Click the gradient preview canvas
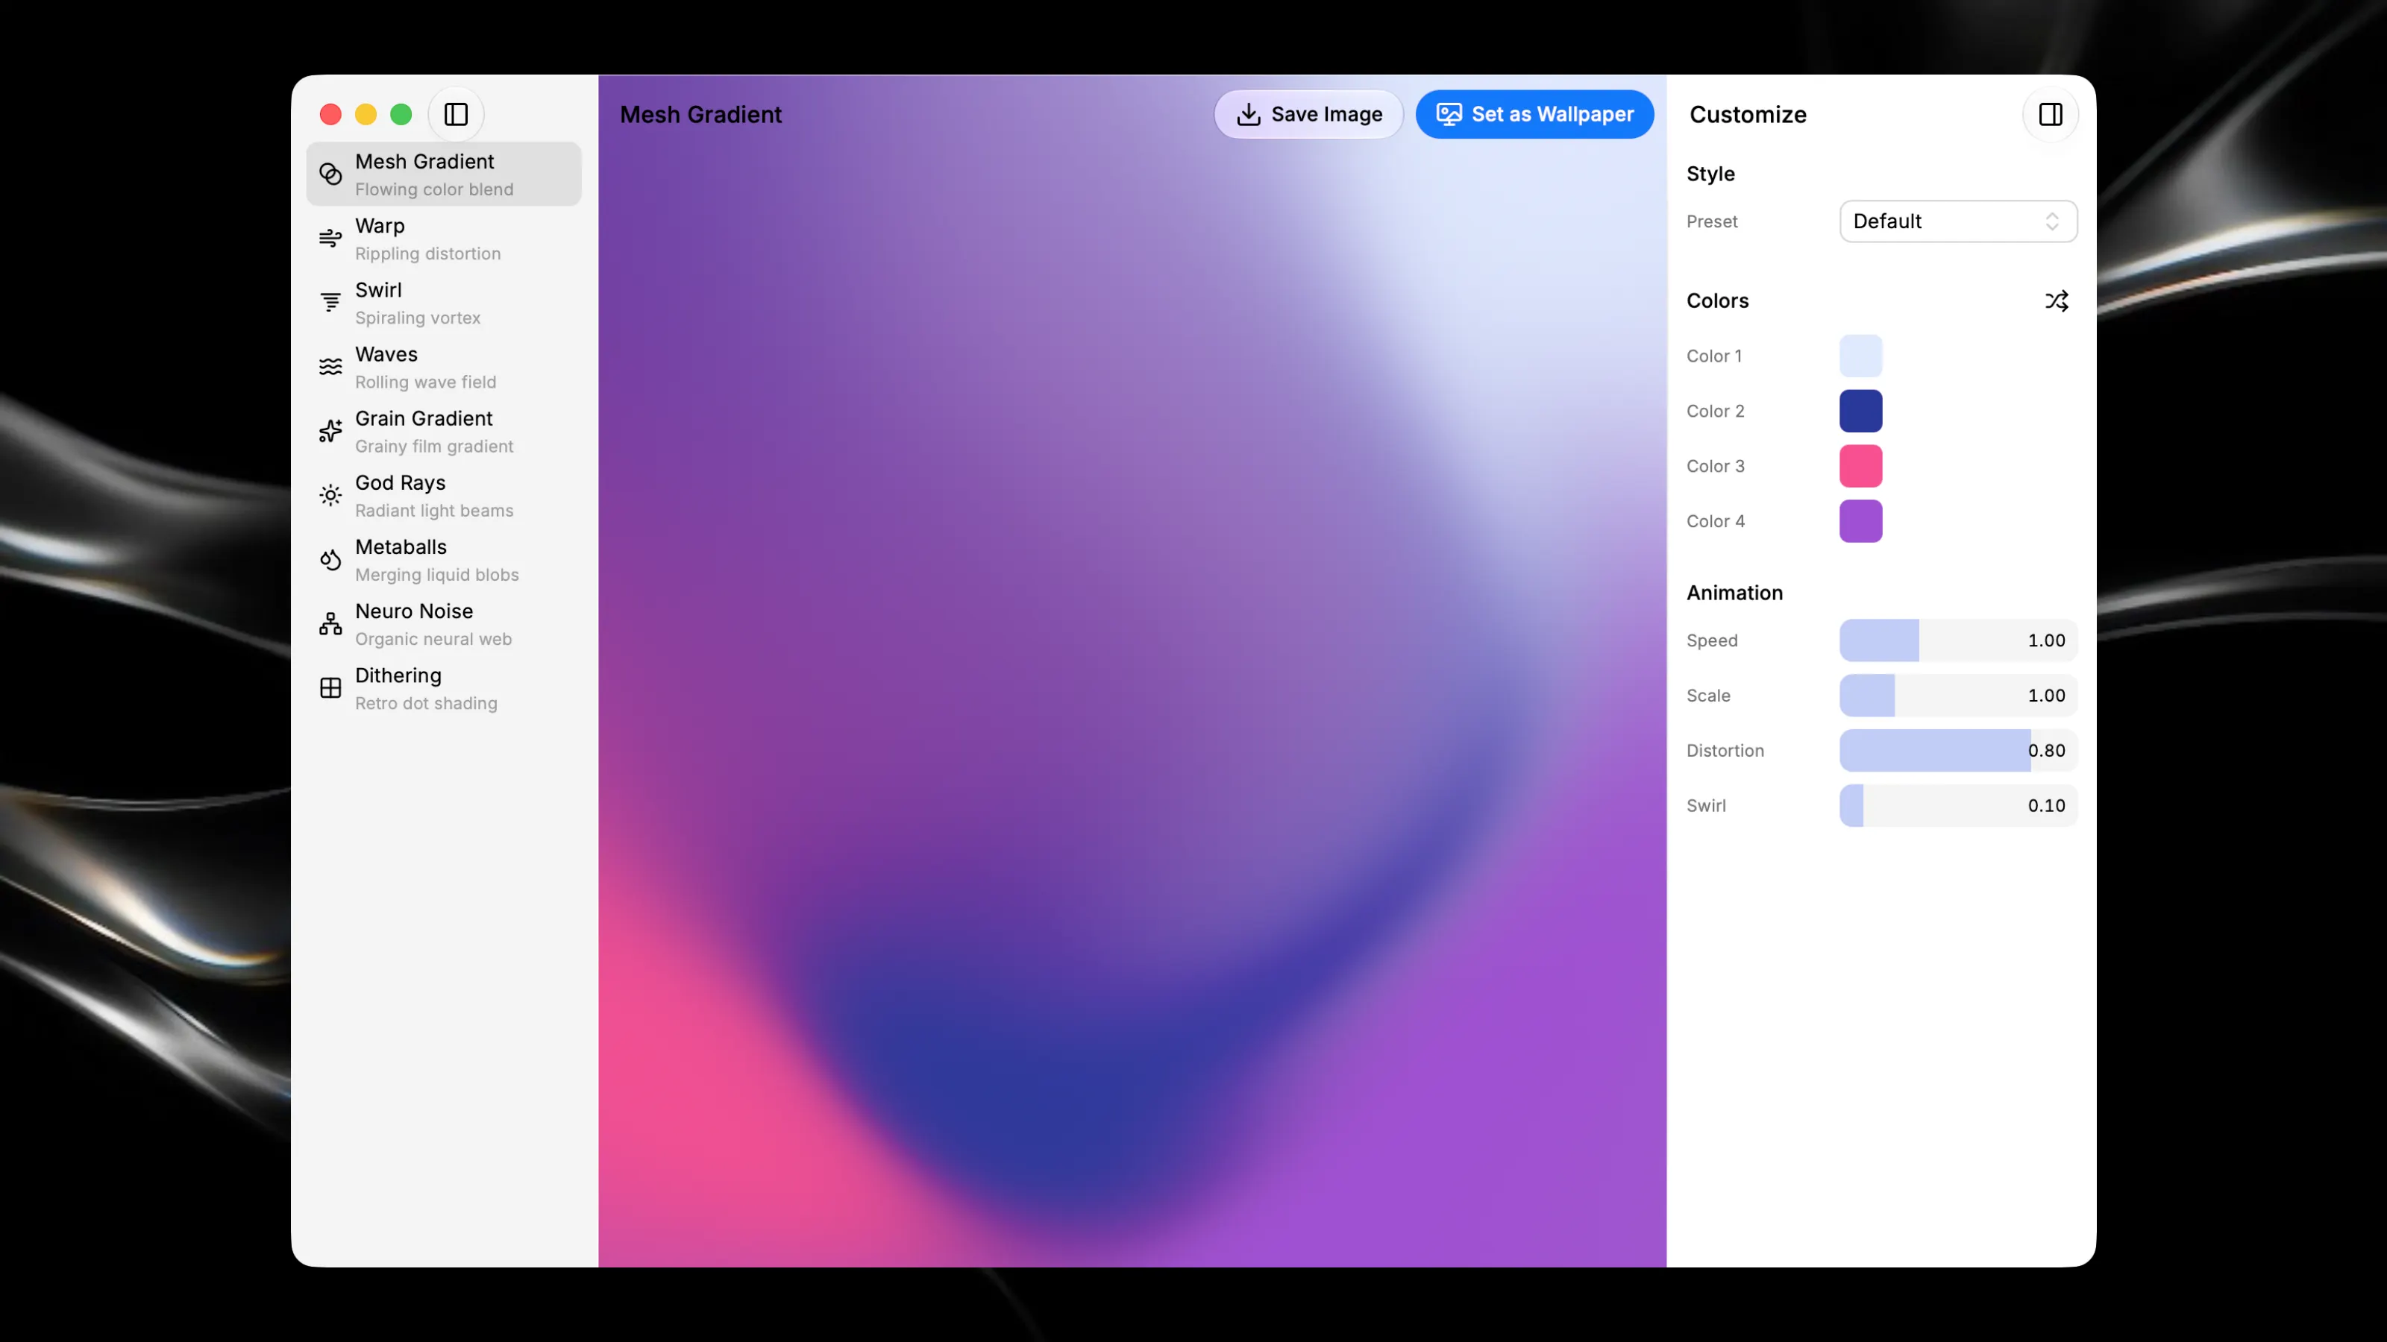The width and height of the screenshot is (2387, 1342). click(1132, 670)
